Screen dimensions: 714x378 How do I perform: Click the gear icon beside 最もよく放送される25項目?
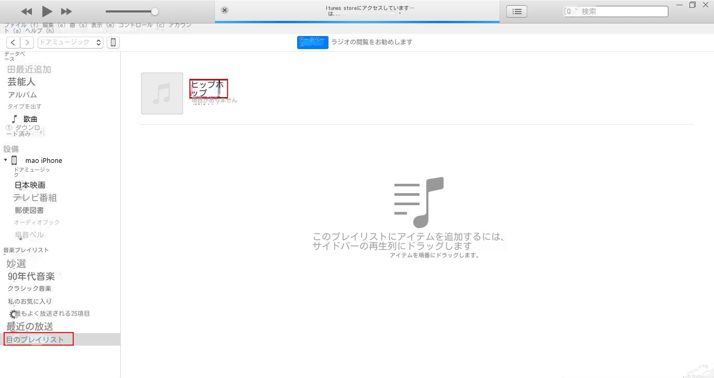(x=13, y=314)
